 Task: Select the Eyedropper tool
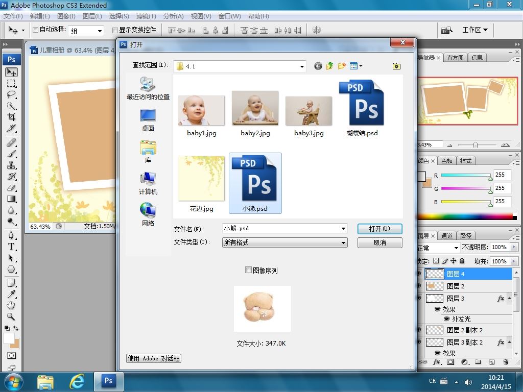pyautogui.click(x=11, y=294)
